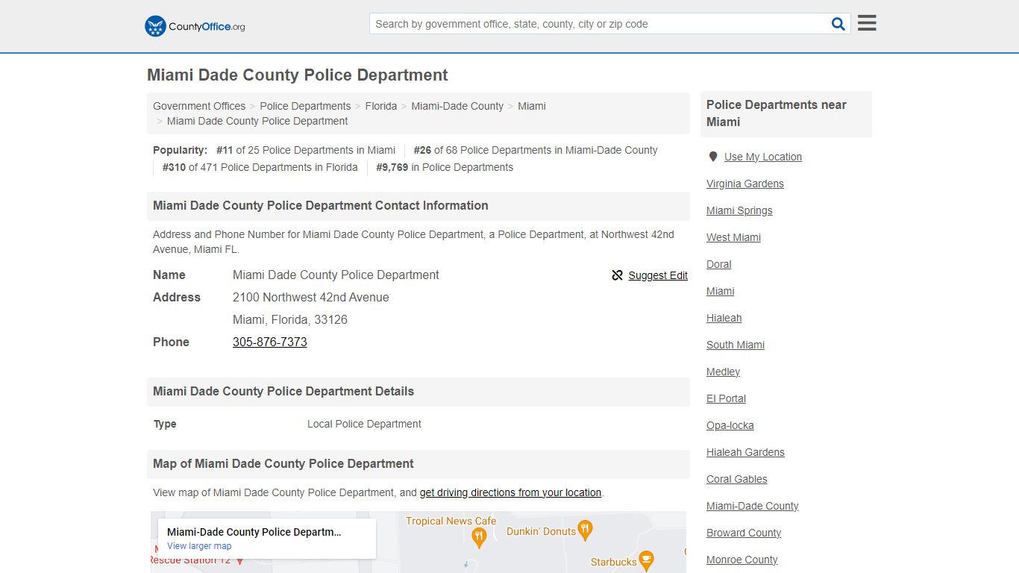Viewport: 1019px width, 573px height.
Task: Open Doral police departments
Action: [x=719, y=264]
